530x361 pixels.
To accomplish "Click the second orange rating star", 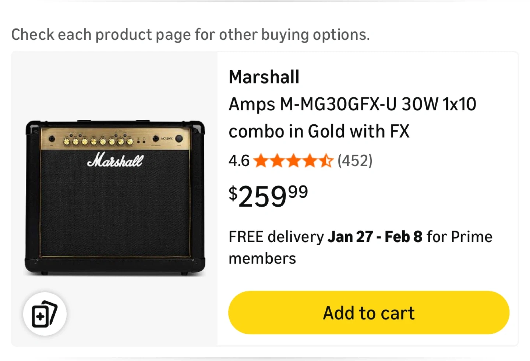I will [278, 161].
